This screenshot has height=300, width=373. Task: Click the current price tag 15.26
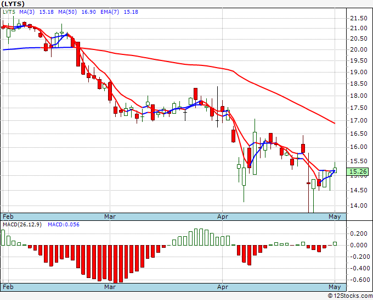pyautogui.click(x=358, y=171)
